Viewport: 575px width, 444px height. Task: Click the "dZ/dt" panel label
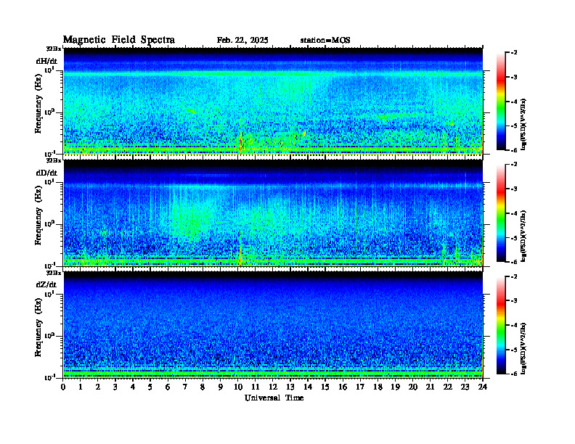point(46,284)
